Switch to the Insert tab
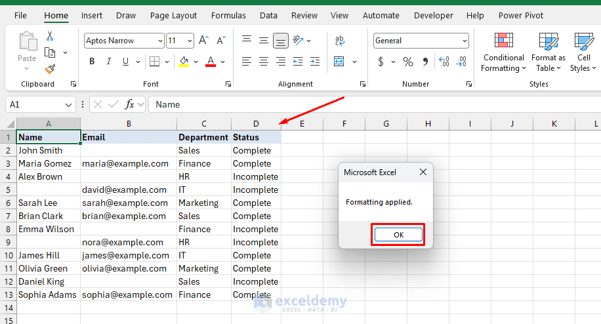The height and width of the screenshot is (324, 601). pyautogui.click(x=92, y=16)
